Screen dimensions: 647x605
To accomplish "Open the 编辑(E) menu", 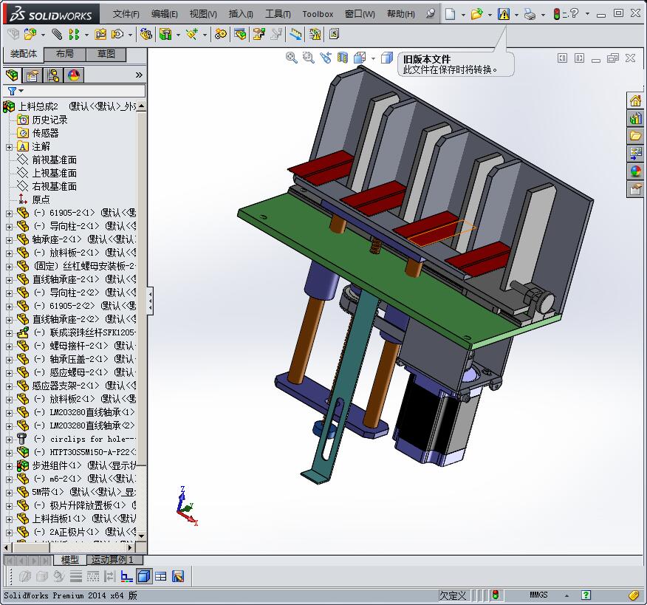I will (x=164, y=14).
